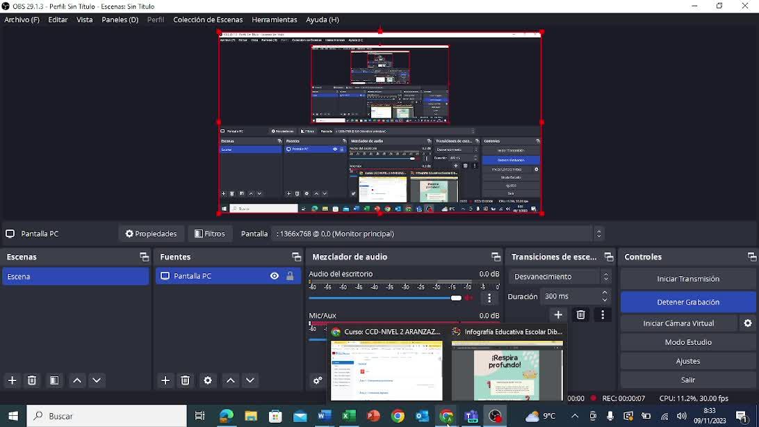Move the Pantalla PC source down
This screenshot has height=427, width=759.
click(x=250, y=380)
